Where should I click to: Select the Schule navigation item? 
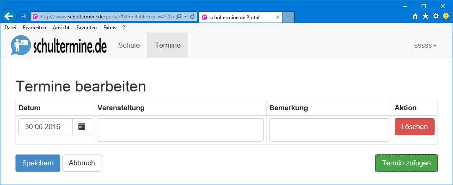coord(129,45)
